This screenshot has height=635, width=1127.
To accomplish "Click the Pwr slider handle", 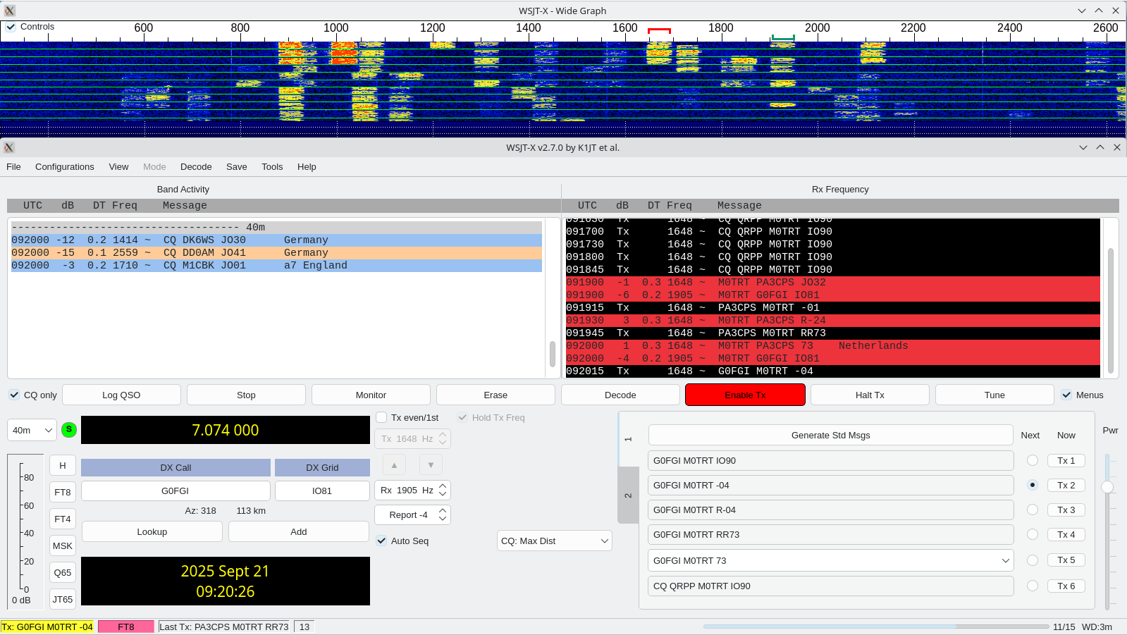I will (1107, 487).
